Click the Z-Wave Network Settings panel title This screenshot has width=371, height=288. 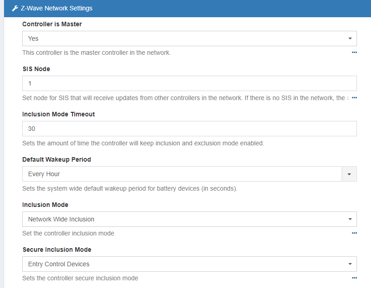coord(56,8)
